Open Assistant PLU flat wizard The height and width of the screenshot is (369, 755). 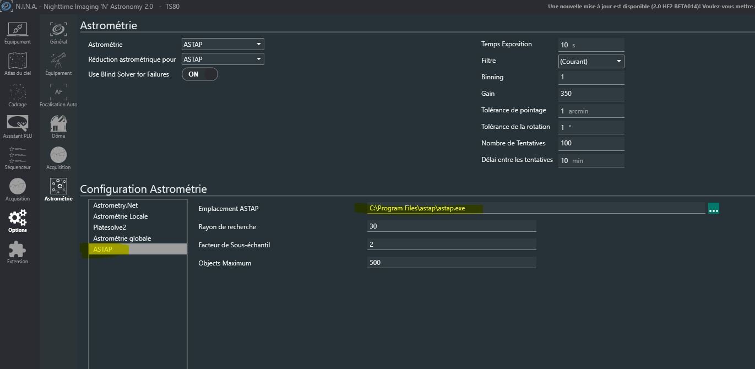18,127
